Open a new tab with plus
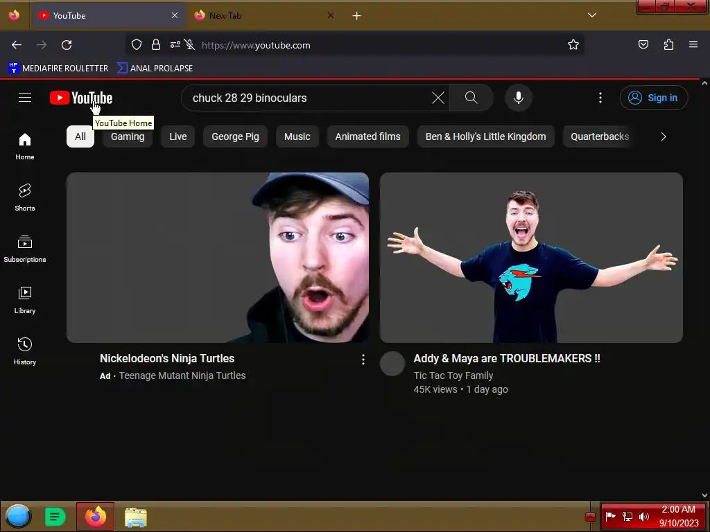 [357, 16]
